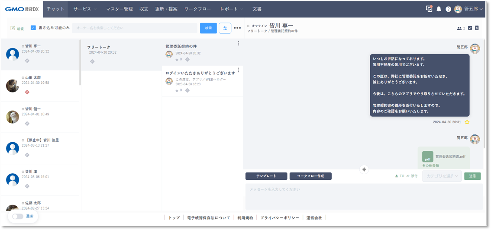Open 管理委託契約の件 thread kebab menu
The width and height of the screenshot is (491, 230).
[238, 43]
